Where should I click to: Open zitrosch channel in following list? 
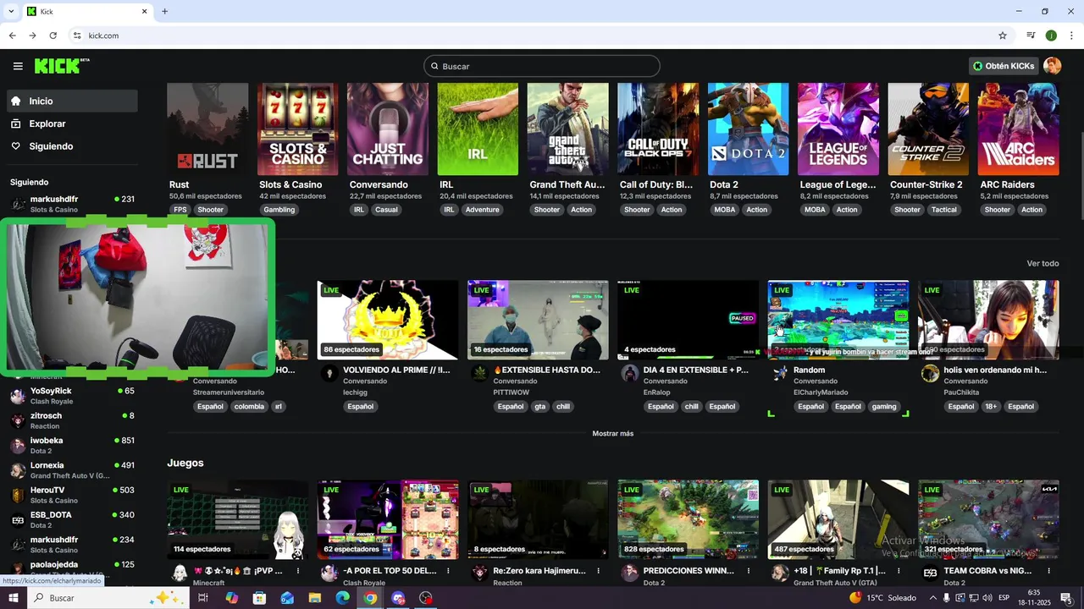pyautogui.click(x=72, y=420)
